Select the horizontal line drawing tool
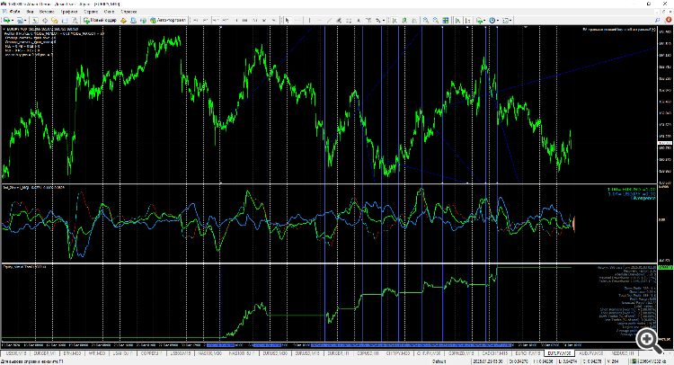 coord(319,20)
